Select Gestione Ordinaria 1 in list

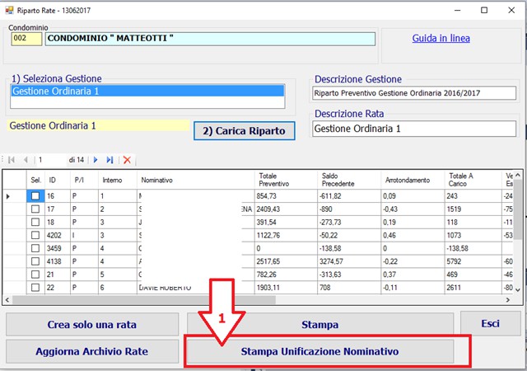[x=147, y=92]
